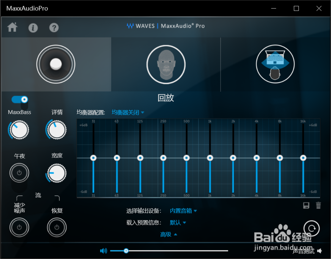Open the 默认 preset dropdown
The image size is (331, 259).
[178, 223]
